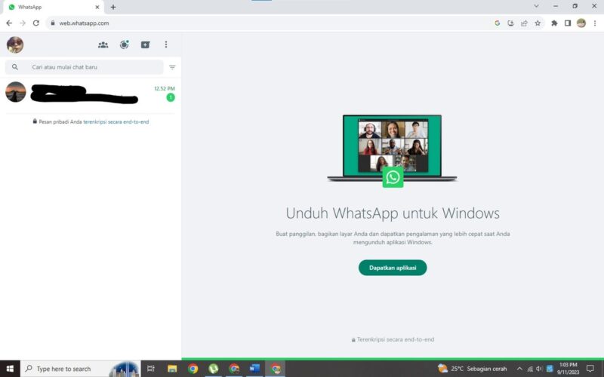604x377 pixels.
Task: Click the weather widget showing 25°C
Action: pyautogui.click(x=473, y=369)
